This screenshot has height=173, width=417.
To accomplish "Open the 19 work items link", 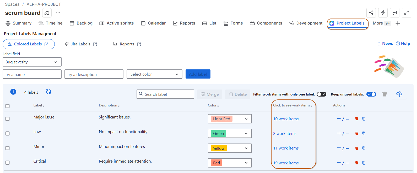I will [x=286, y=163].
